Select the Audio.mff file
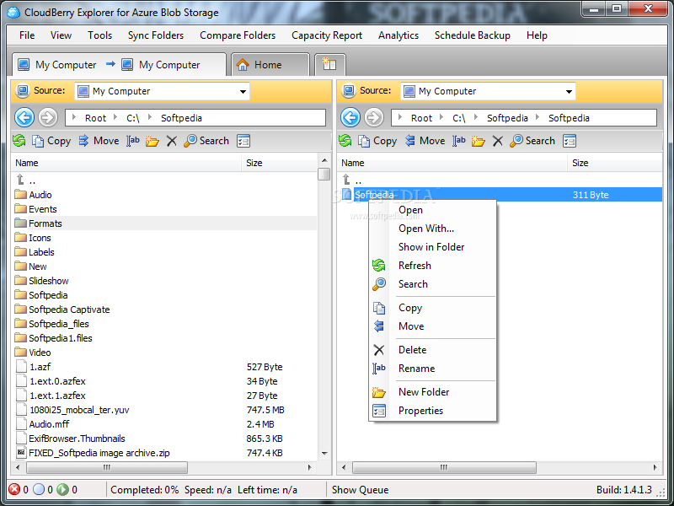 [x=165, y=424]
